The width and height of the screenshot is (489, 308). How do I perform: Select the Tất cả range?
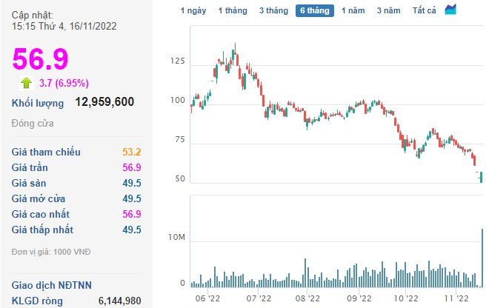coord(424,10)
